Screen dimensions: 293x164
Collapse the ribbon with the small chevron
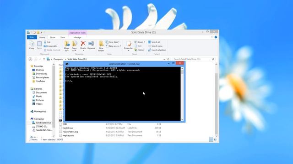[212, 37]
